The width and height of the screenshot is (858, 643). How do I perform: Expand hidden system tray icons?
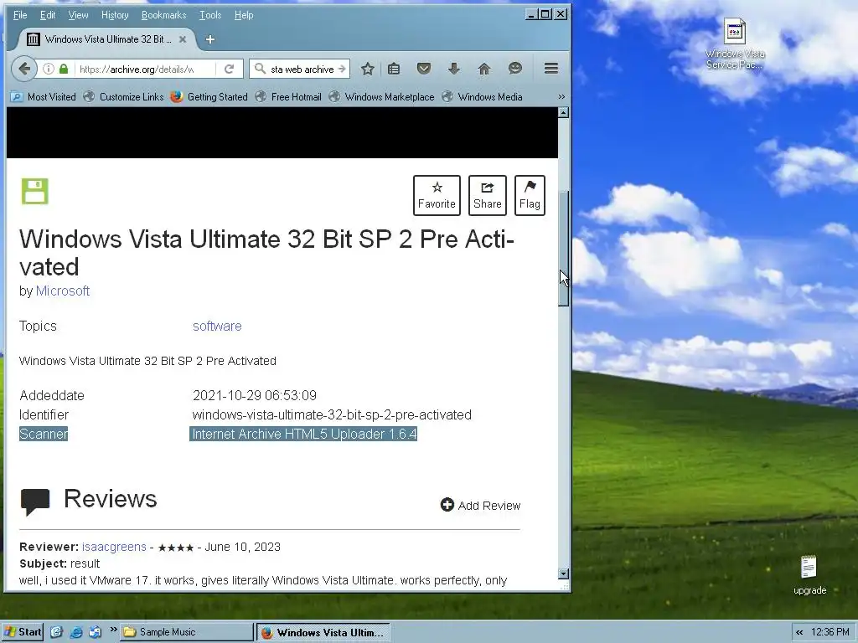tap(799, 633)
